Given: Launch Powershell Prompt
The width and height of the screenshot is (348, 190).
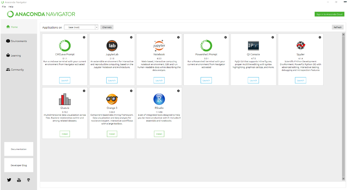Looking at the screenshot, I should click(206, 80).
